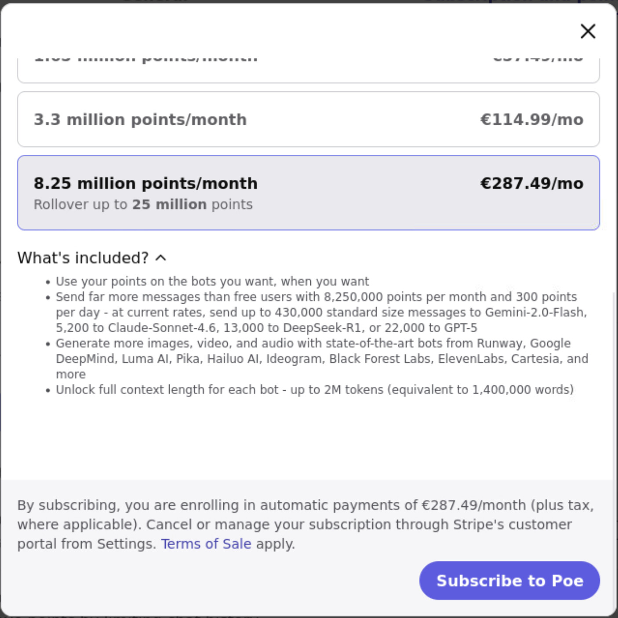Choose the 8.25 million points/month plan card

309,193
